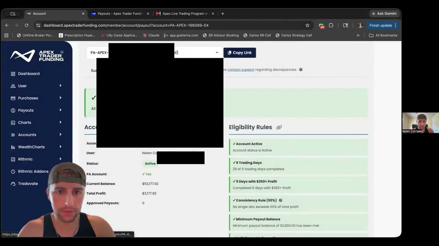
Task: Click the Consistency Rule help icon
Action: pos(281,200)
